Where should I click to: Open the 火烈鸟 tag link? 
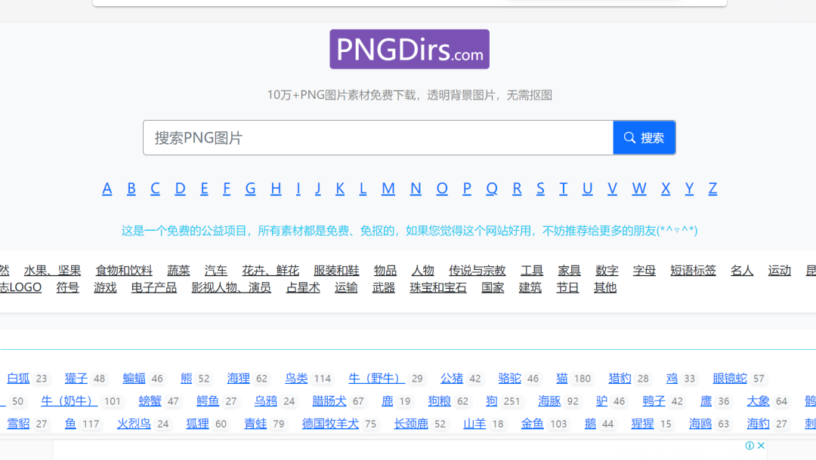point(134,424)
